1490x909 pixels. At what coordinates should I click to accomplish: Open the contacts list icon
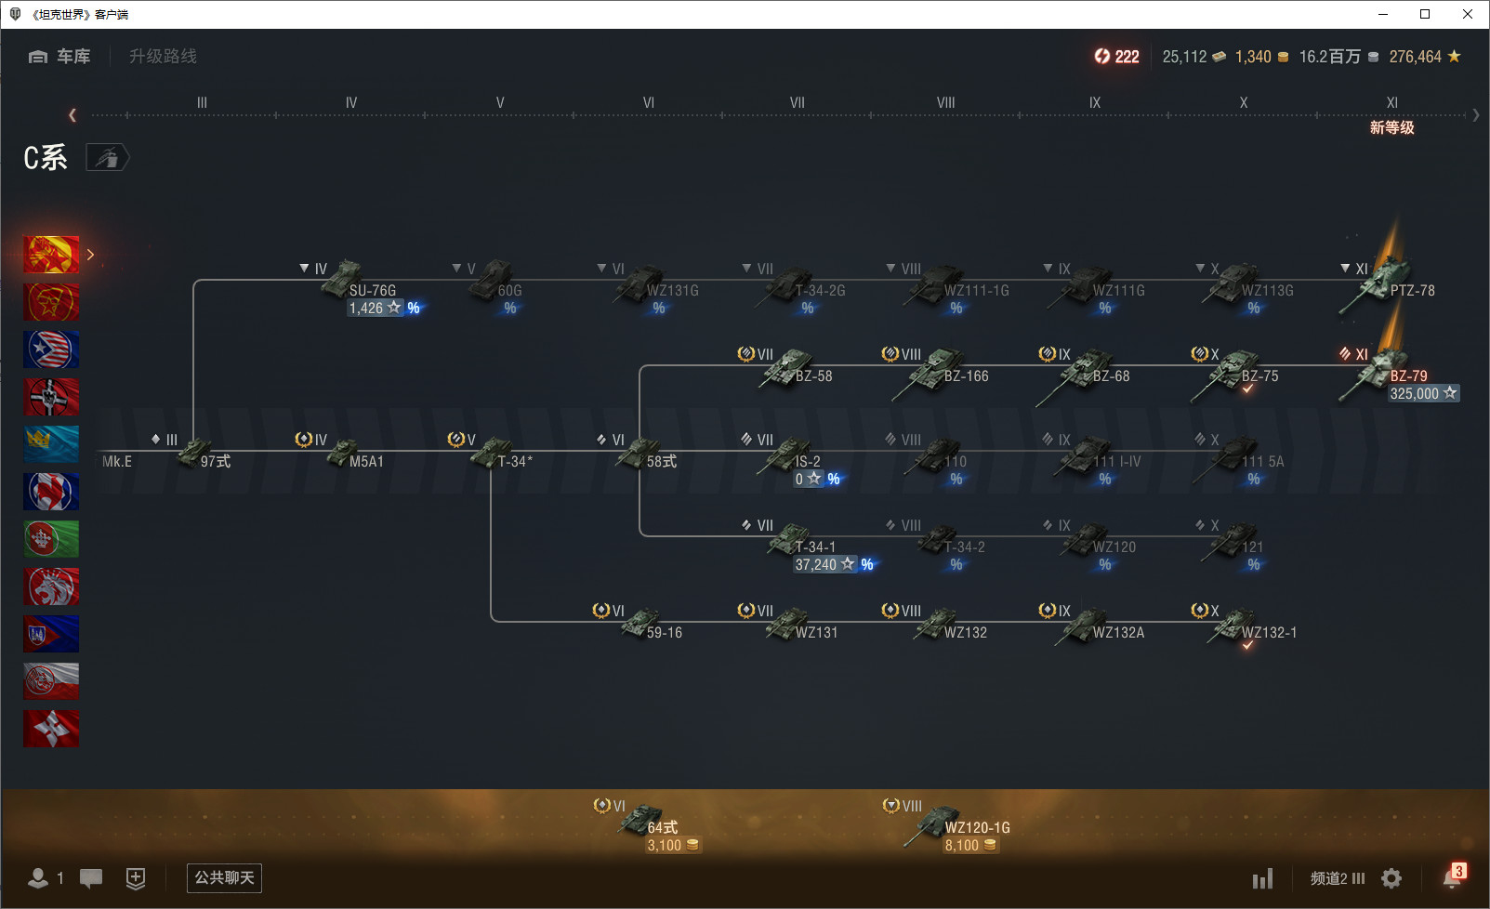(38, 878)
